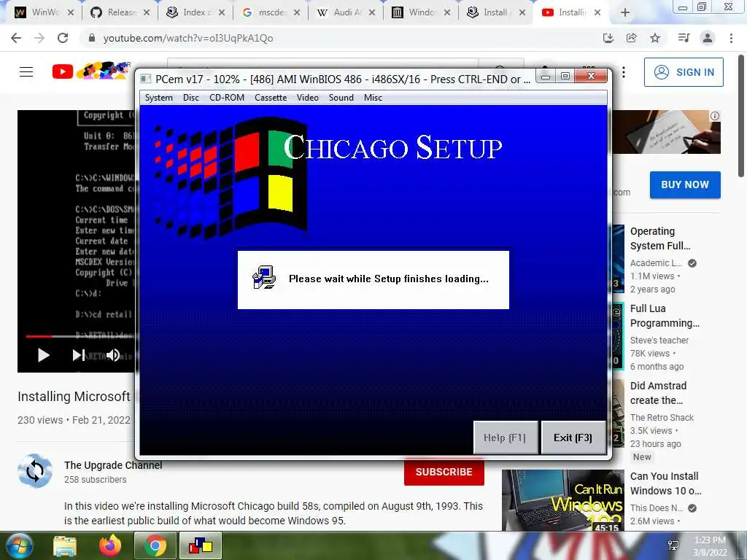Switch to the WinWorld tab
The image size is (747, 560).
point(38,12)
